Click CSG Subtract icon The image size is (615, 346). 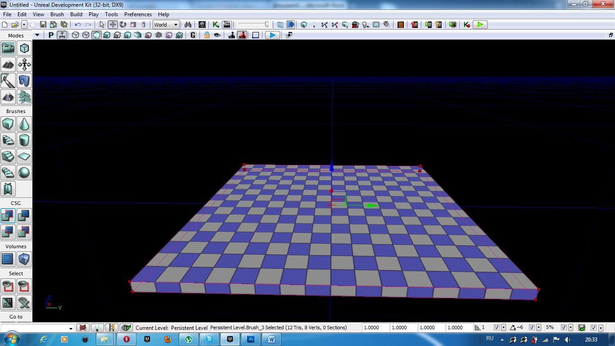24,216
